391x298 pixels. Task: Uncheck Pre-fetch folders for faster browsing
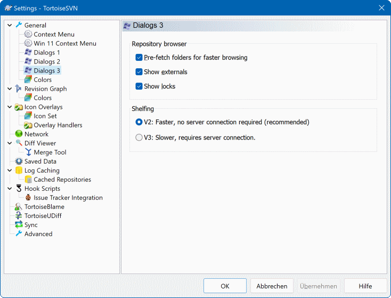(x=139, y=58)
